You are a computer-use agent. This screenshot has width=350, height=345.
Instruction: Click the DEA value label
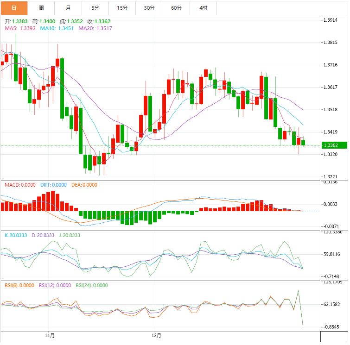tap(84, 185)
